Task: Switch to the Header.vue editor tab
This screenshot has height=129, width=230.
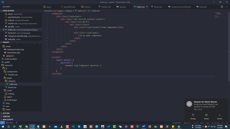Action: click(106, 7)
